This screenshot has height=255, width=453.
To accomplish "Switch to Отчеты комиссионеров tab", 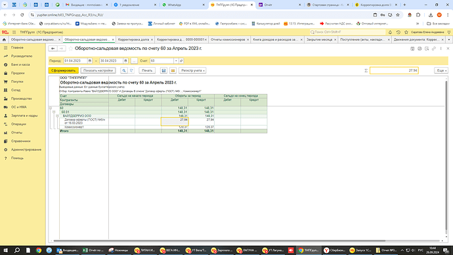I will pyautogui.click(x=228, y=39).
